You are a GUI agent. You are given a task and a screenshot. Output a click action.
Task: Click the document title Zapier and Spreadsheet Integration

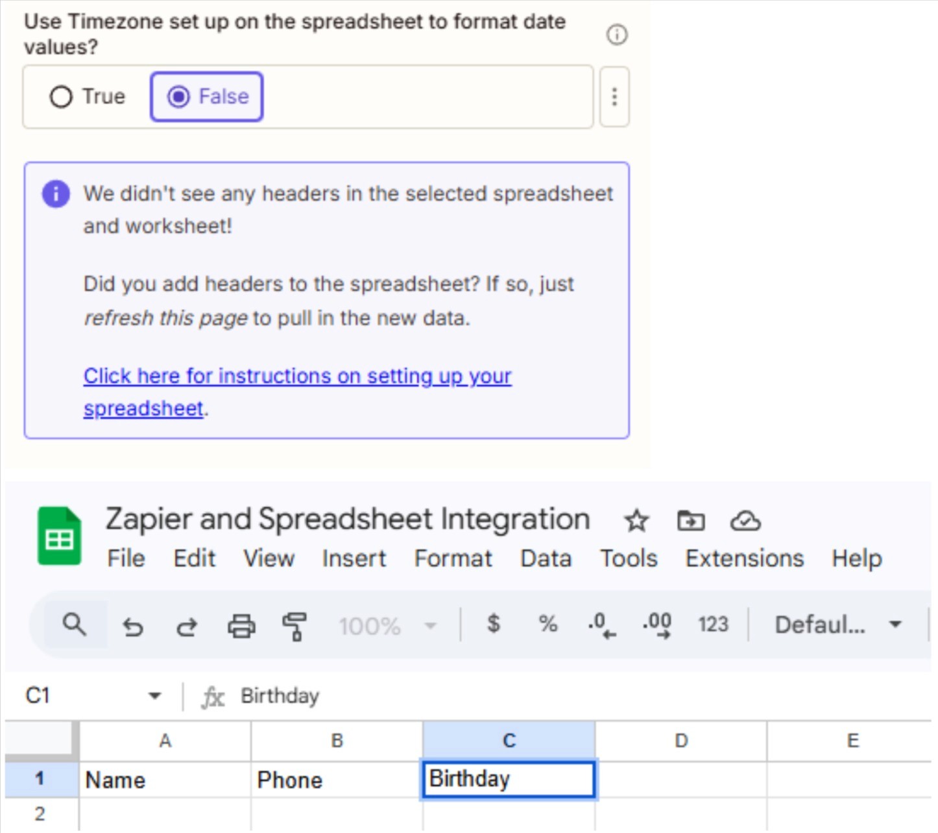click(348, 519)
